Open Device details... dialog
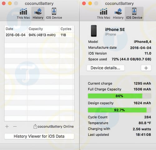The width and height of the screenshot is (156, 150). tap(105, 68)
